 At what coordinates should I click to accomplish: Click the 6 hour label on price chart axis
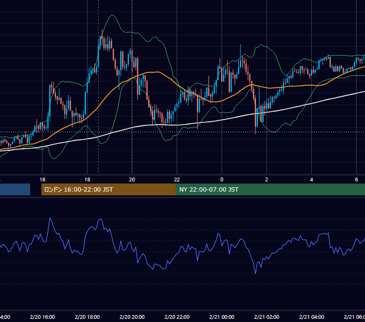[x=356, y=180]
